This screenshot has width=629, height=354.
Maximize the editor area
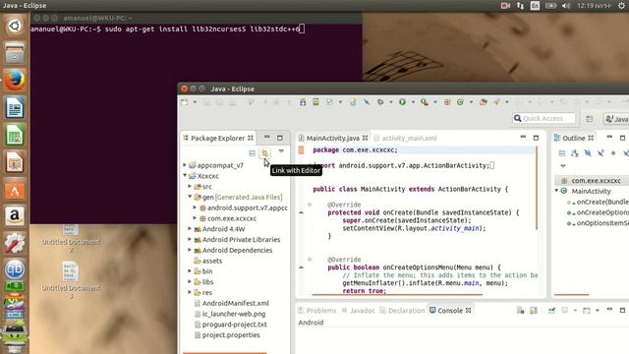(536, 138)
